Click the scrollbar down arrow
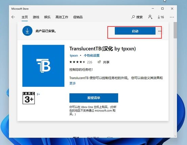This screenshot has height=145, width=187. click(x=175, y=136)
